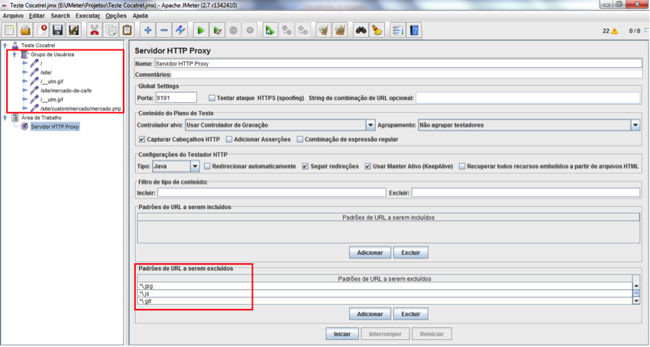Cut selection with scissors icon

pos(95,31)
